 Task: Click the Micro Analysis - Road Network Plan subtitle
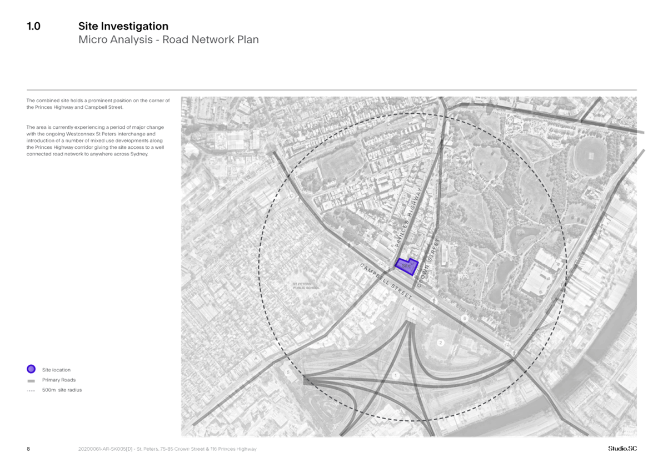click(168, 40)
